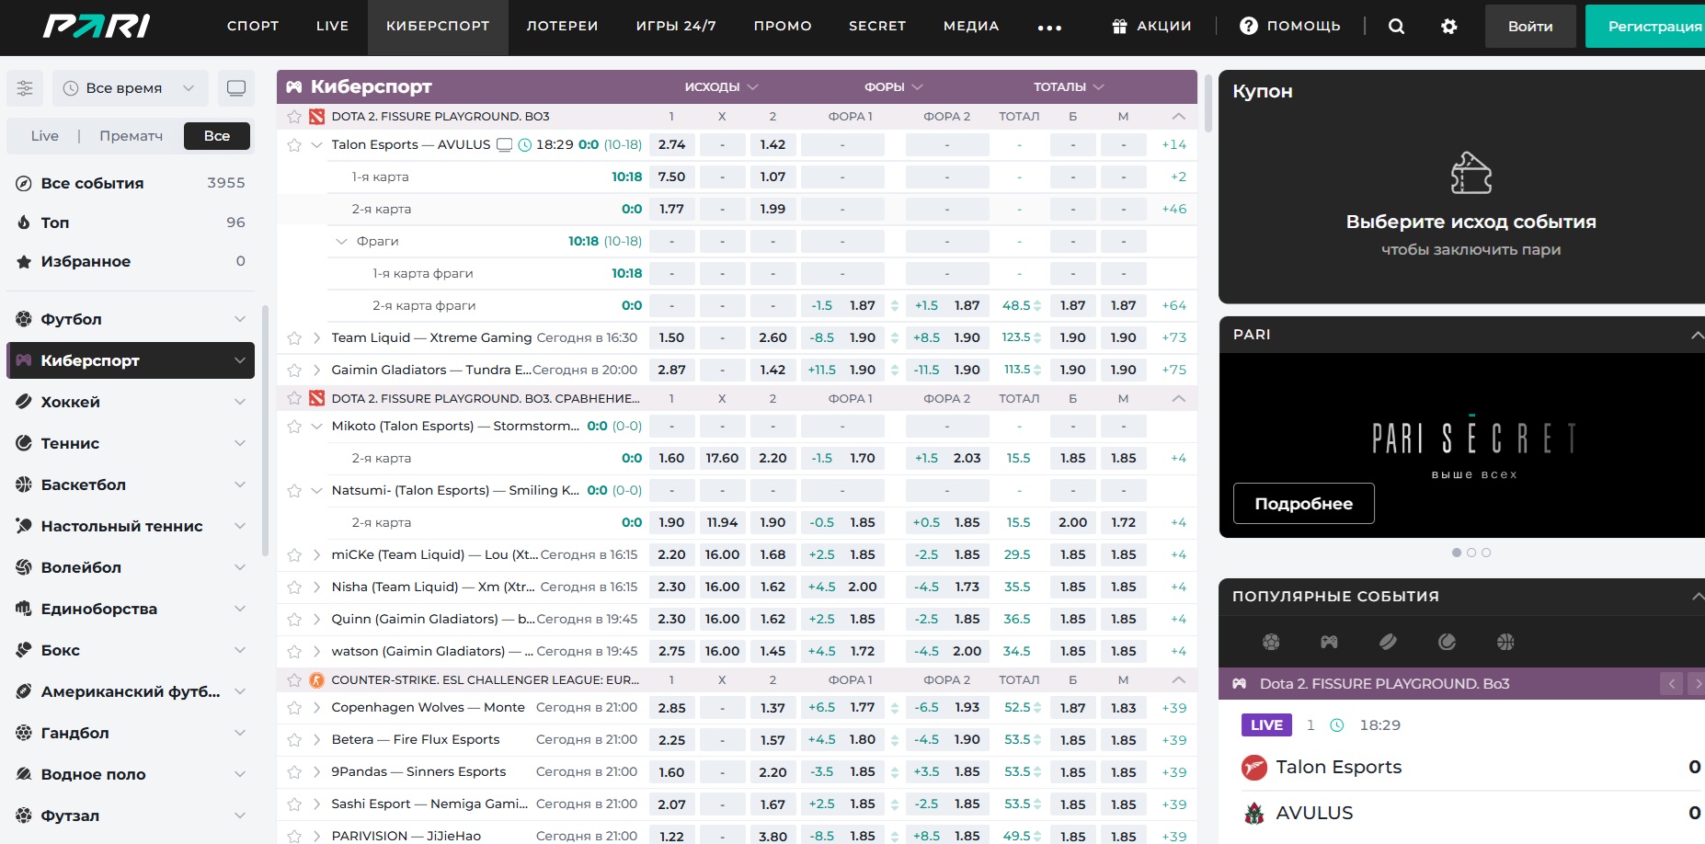The image size is (1705, 844).
Task: Expand the Gaimin Gladiators — Tundra match row
Action: point(316,371)
